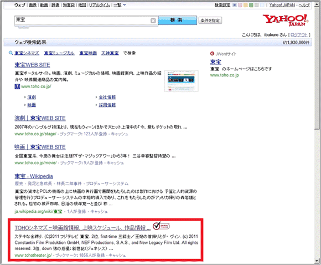The height and width of the screenshot is (265, 321).
Task: Open the ヘルプ help link
Action: (x=304, y=5)
